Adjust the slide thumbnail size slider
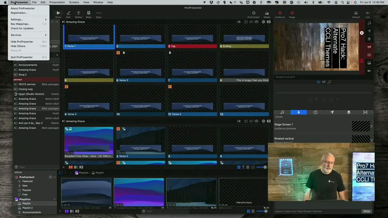 click(265, 167)
